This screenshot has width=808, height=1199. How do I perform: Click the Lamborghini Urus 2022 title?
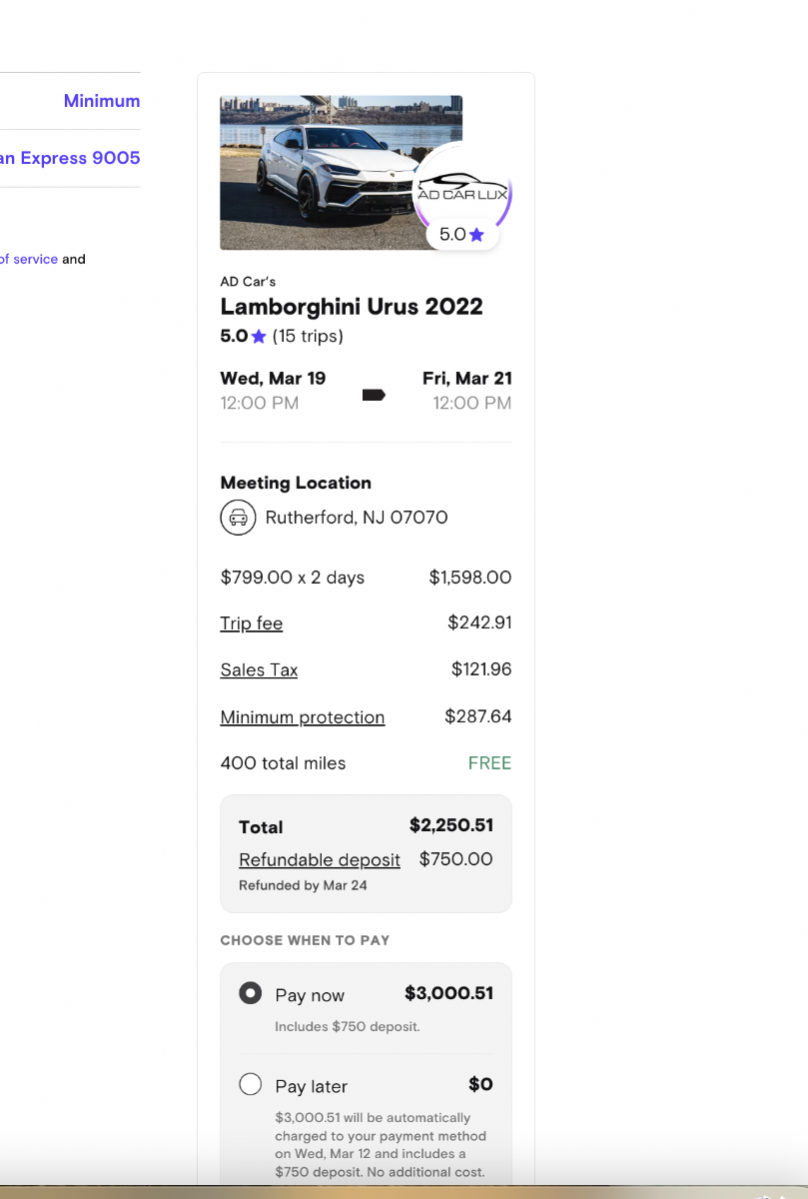coord(351,307)
